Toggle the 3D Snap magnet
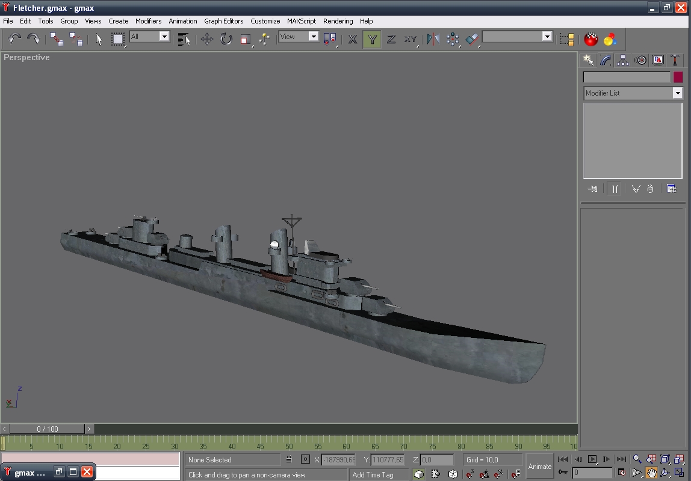 [x=470, y=474]
